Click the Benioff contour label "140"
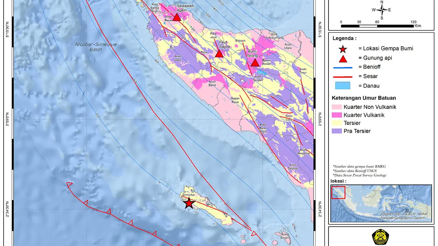Image resolution: width=438 pixels, height=246 pixels. point(201,22)
